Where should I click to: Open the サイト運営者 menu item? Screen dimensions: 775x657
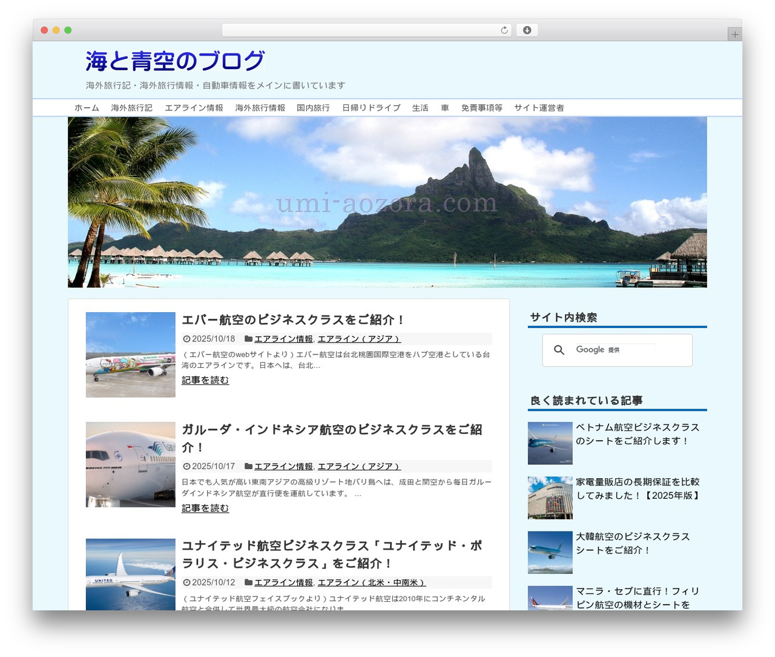coord(539,108)
